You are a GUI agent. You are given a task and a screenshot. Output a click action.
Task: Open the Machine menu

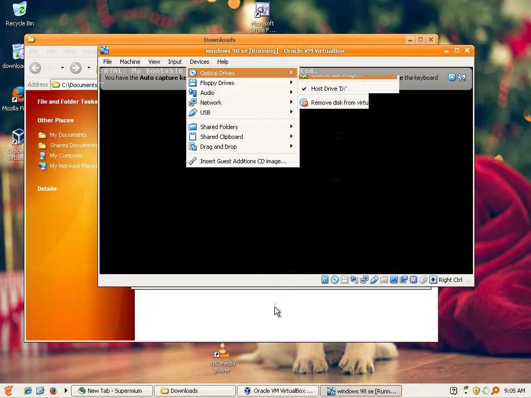pyautogui.click(x=130, y=62)
